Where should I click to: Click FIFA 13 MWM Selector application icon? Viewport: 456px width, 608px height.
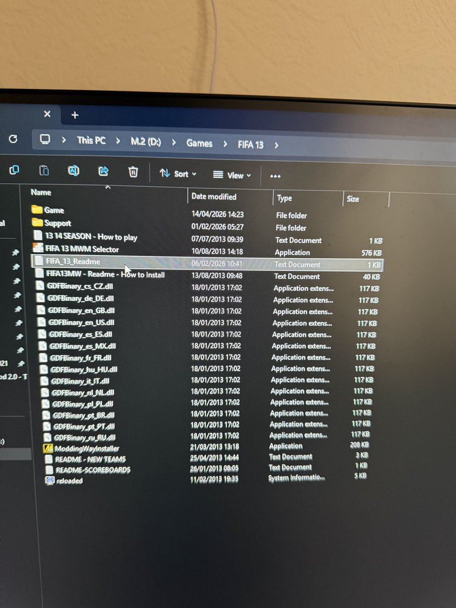point(38,248)
